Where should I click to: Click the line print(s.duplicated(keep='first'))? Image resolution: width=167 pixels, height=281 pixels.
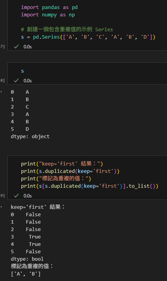click(70, 171)
